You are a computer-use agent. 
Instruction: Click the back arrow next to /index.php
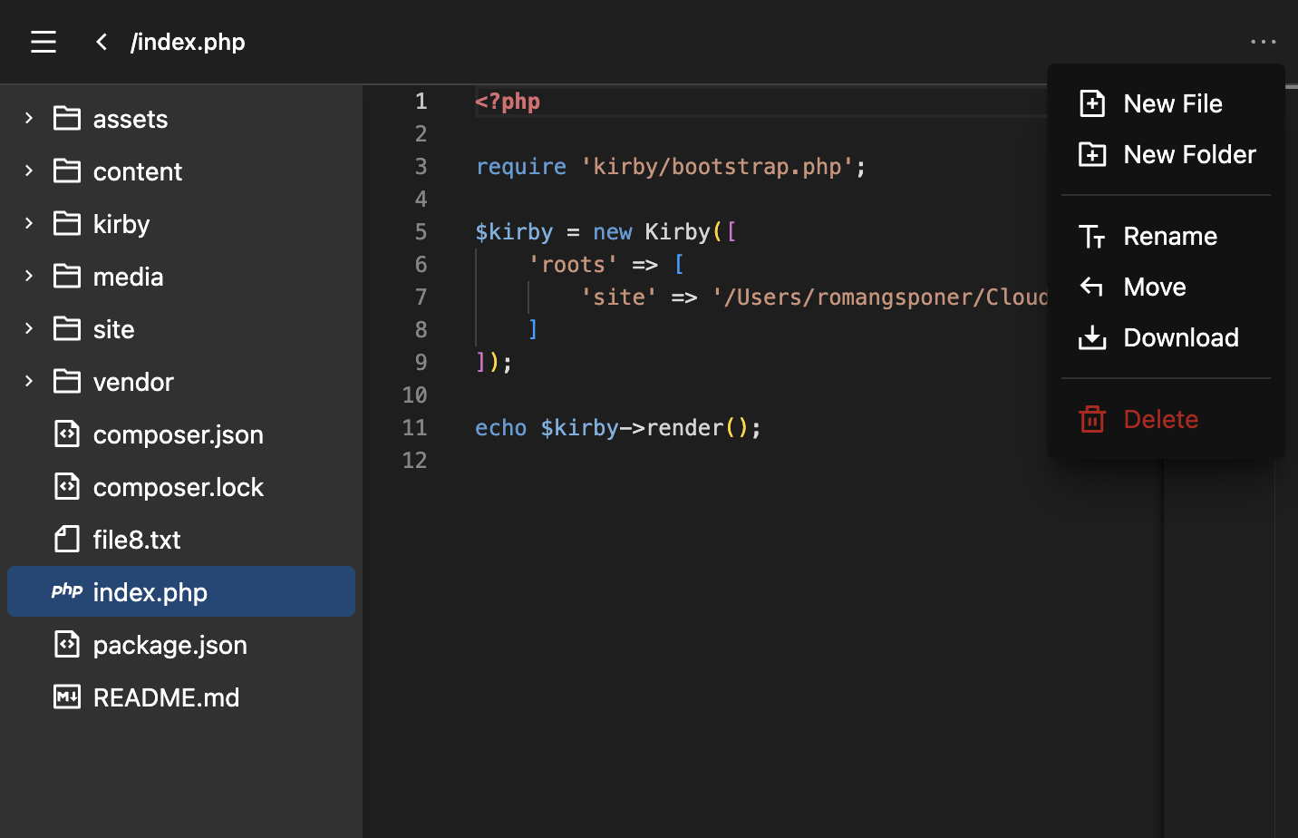[101, 42]
